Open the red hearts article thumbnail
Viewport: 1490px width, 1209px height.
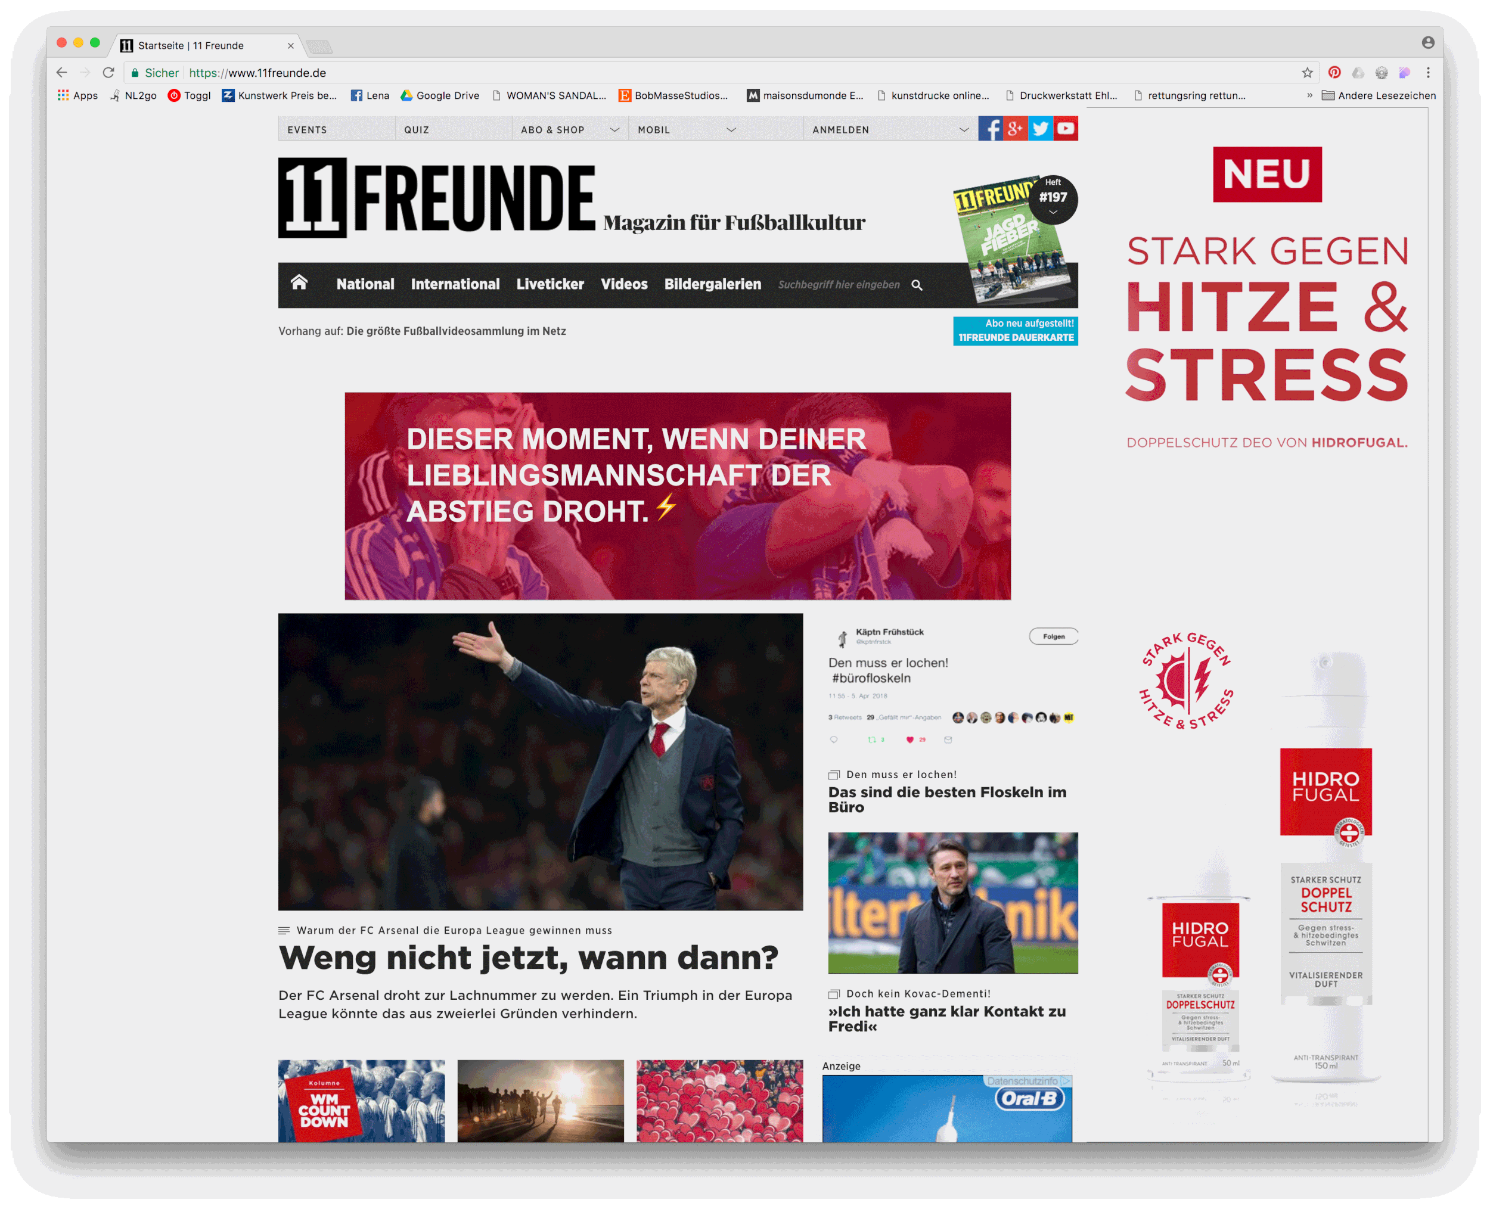click(719, 1101)
